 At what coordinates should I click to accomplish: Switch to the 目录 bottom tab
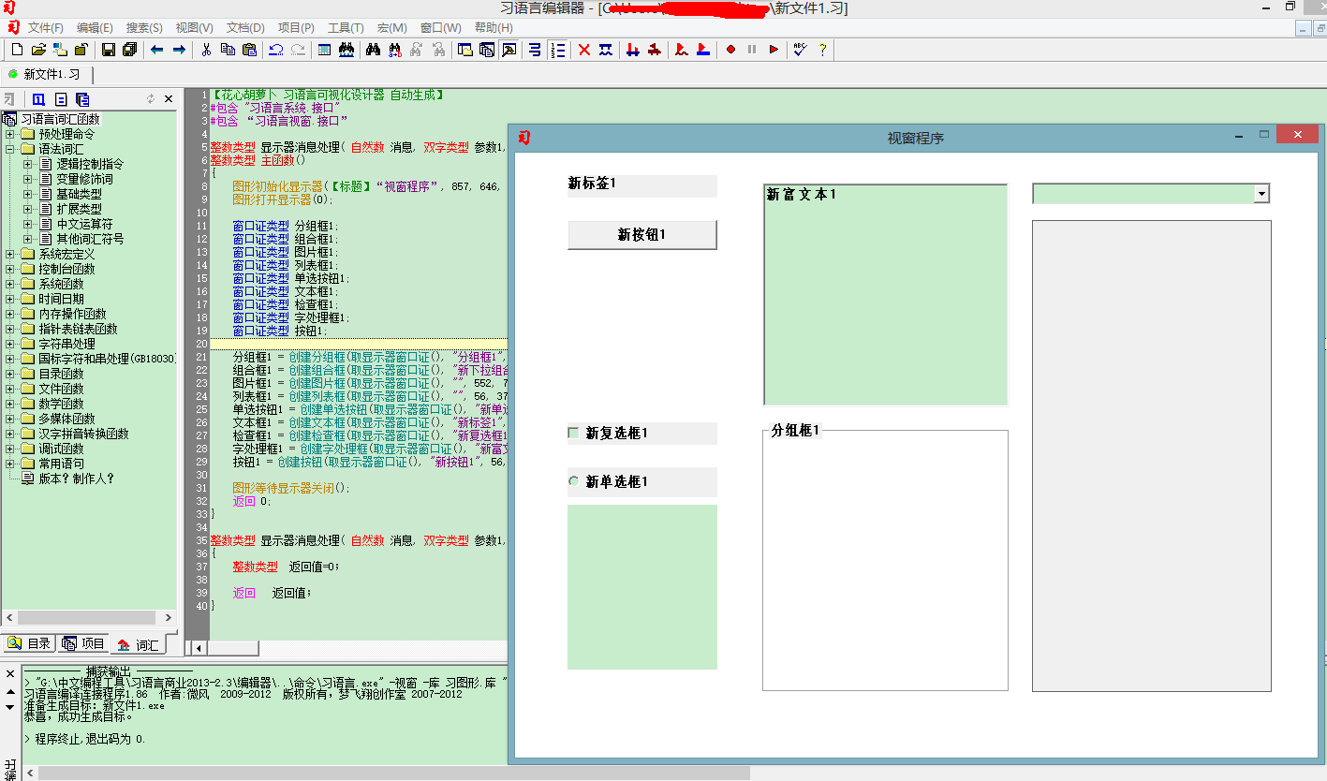pyautogui.click(x=29, y=643)
